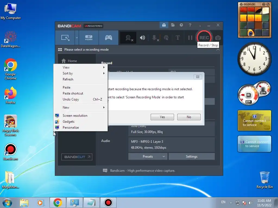Select game recording mode gamepad icon
278x208 pixels.
tap(109, 37)
